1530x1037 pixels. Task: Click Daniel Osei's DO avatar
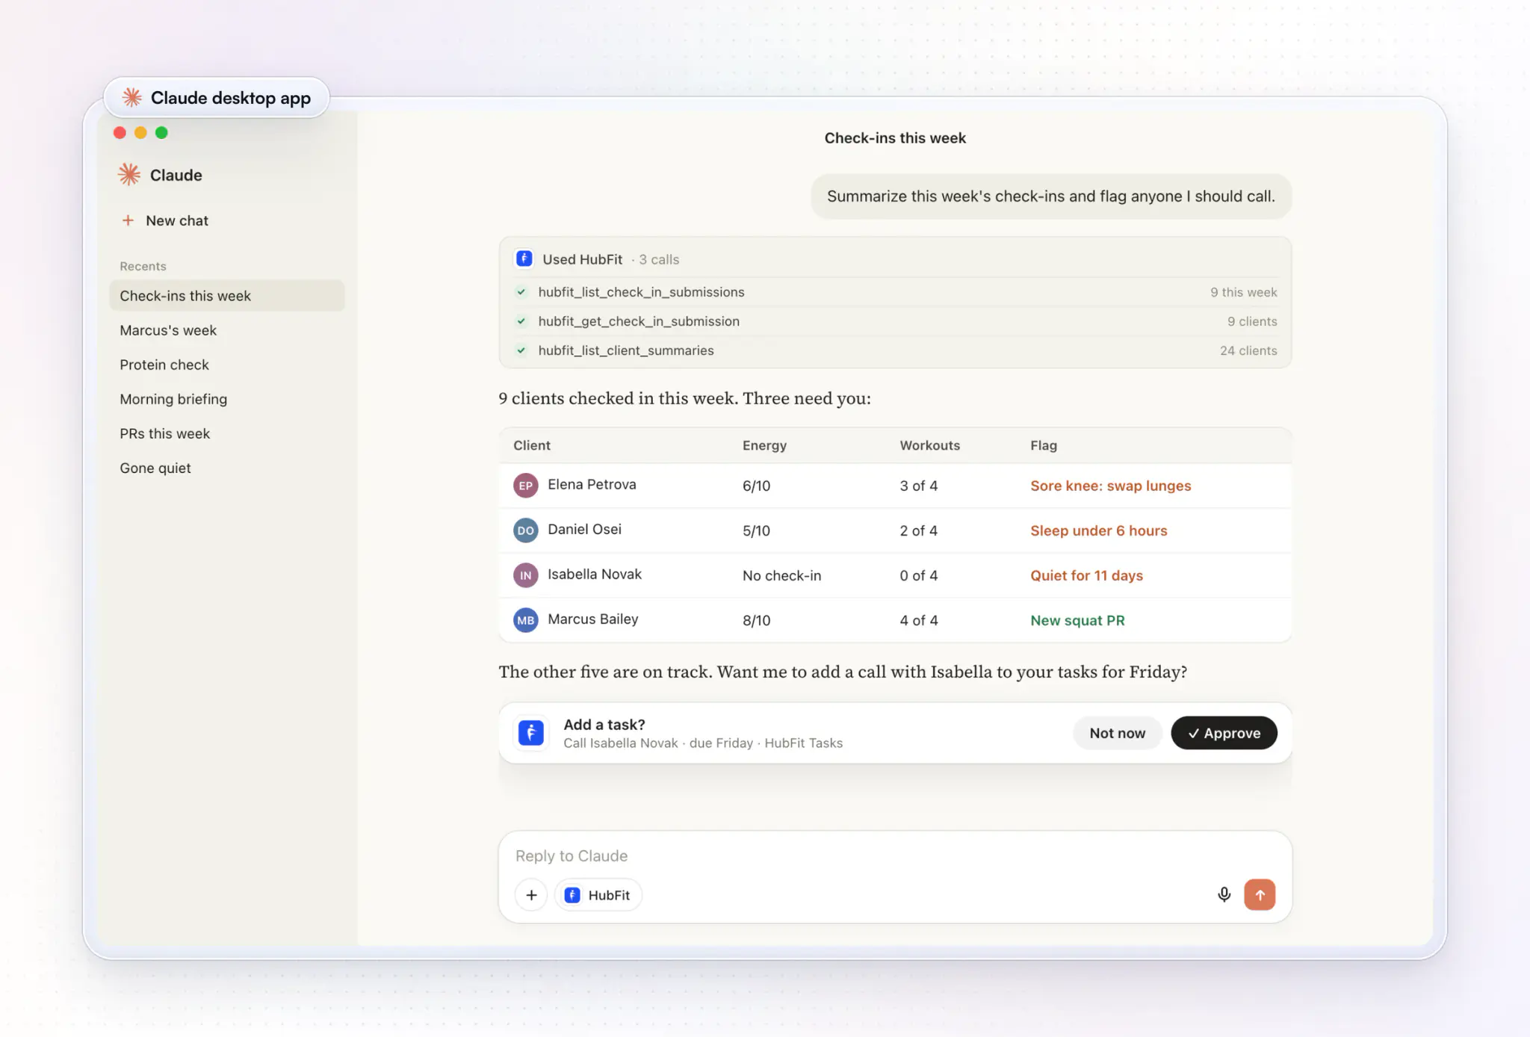[x=526, y=530]
